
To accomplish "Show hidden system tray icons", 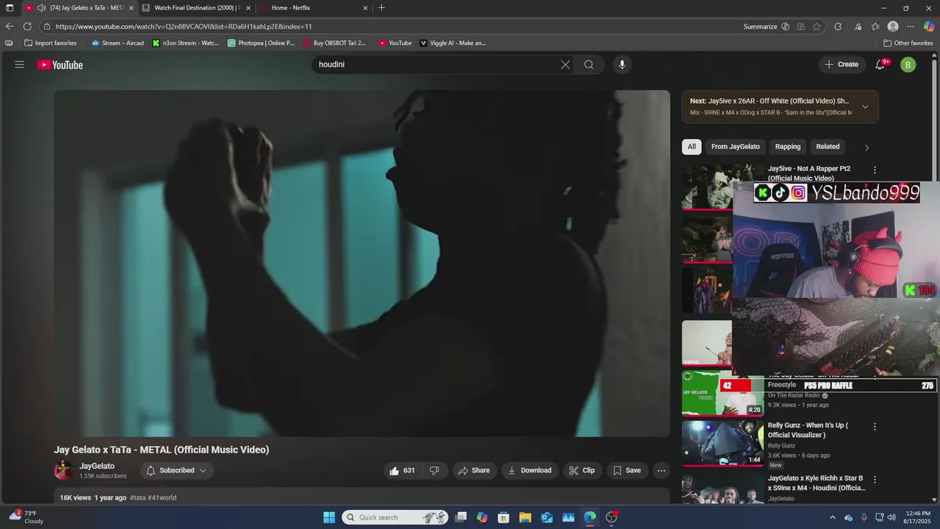I will 832,517.
